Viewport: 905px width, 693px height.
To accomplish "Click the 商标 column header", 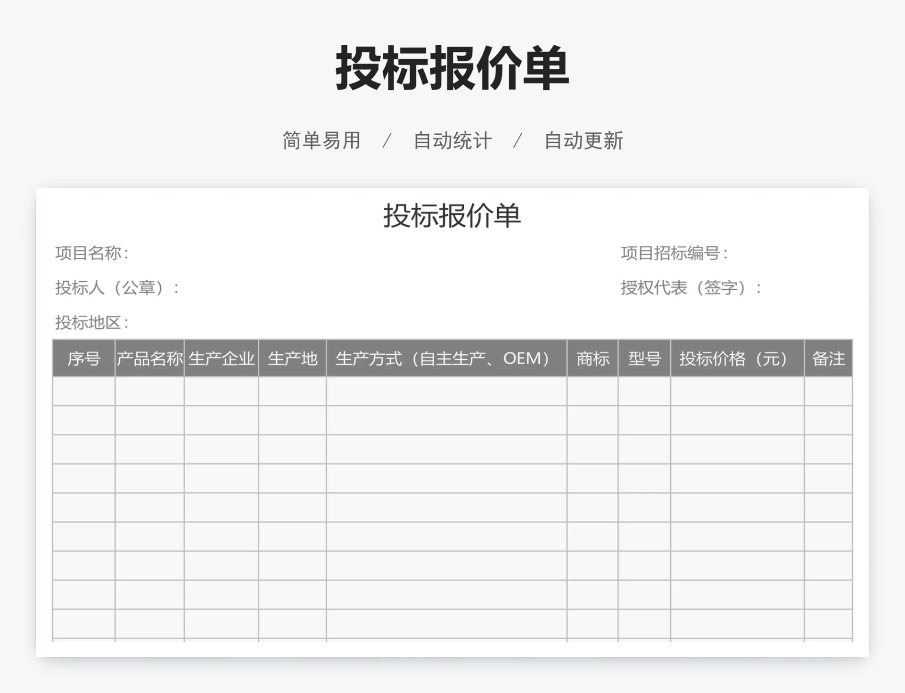I will tap(592, 359).
